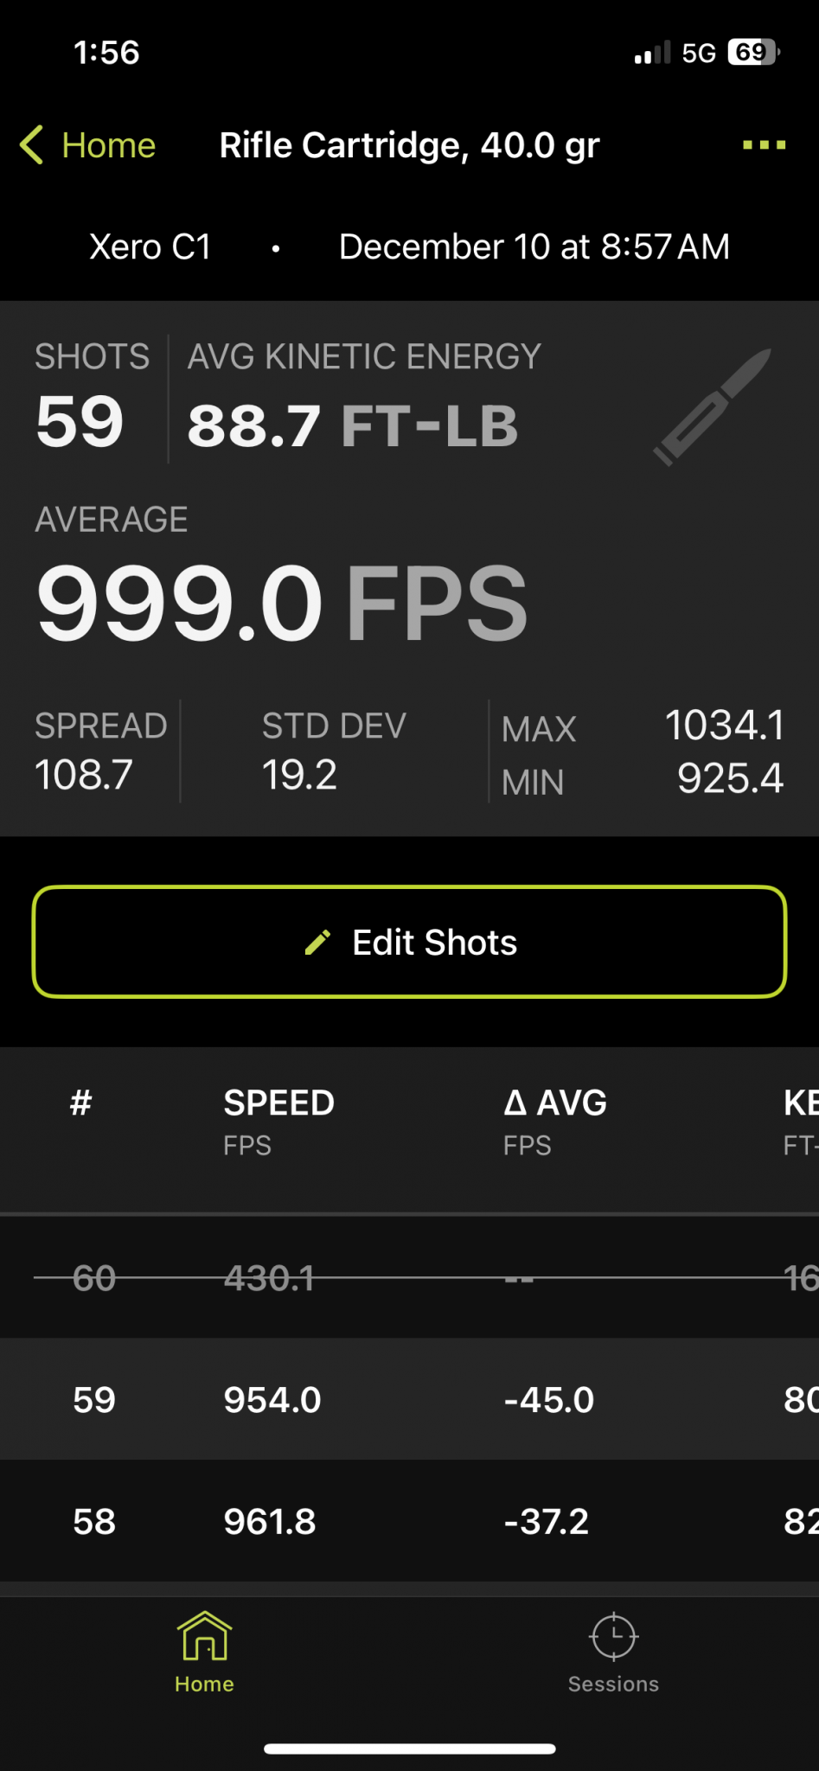Select the Home tab label

(x=204, y=1684)
